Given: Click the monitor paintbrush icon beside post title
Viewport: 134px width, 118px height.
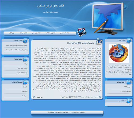Looking at the screenshot, I should point(99,41).
